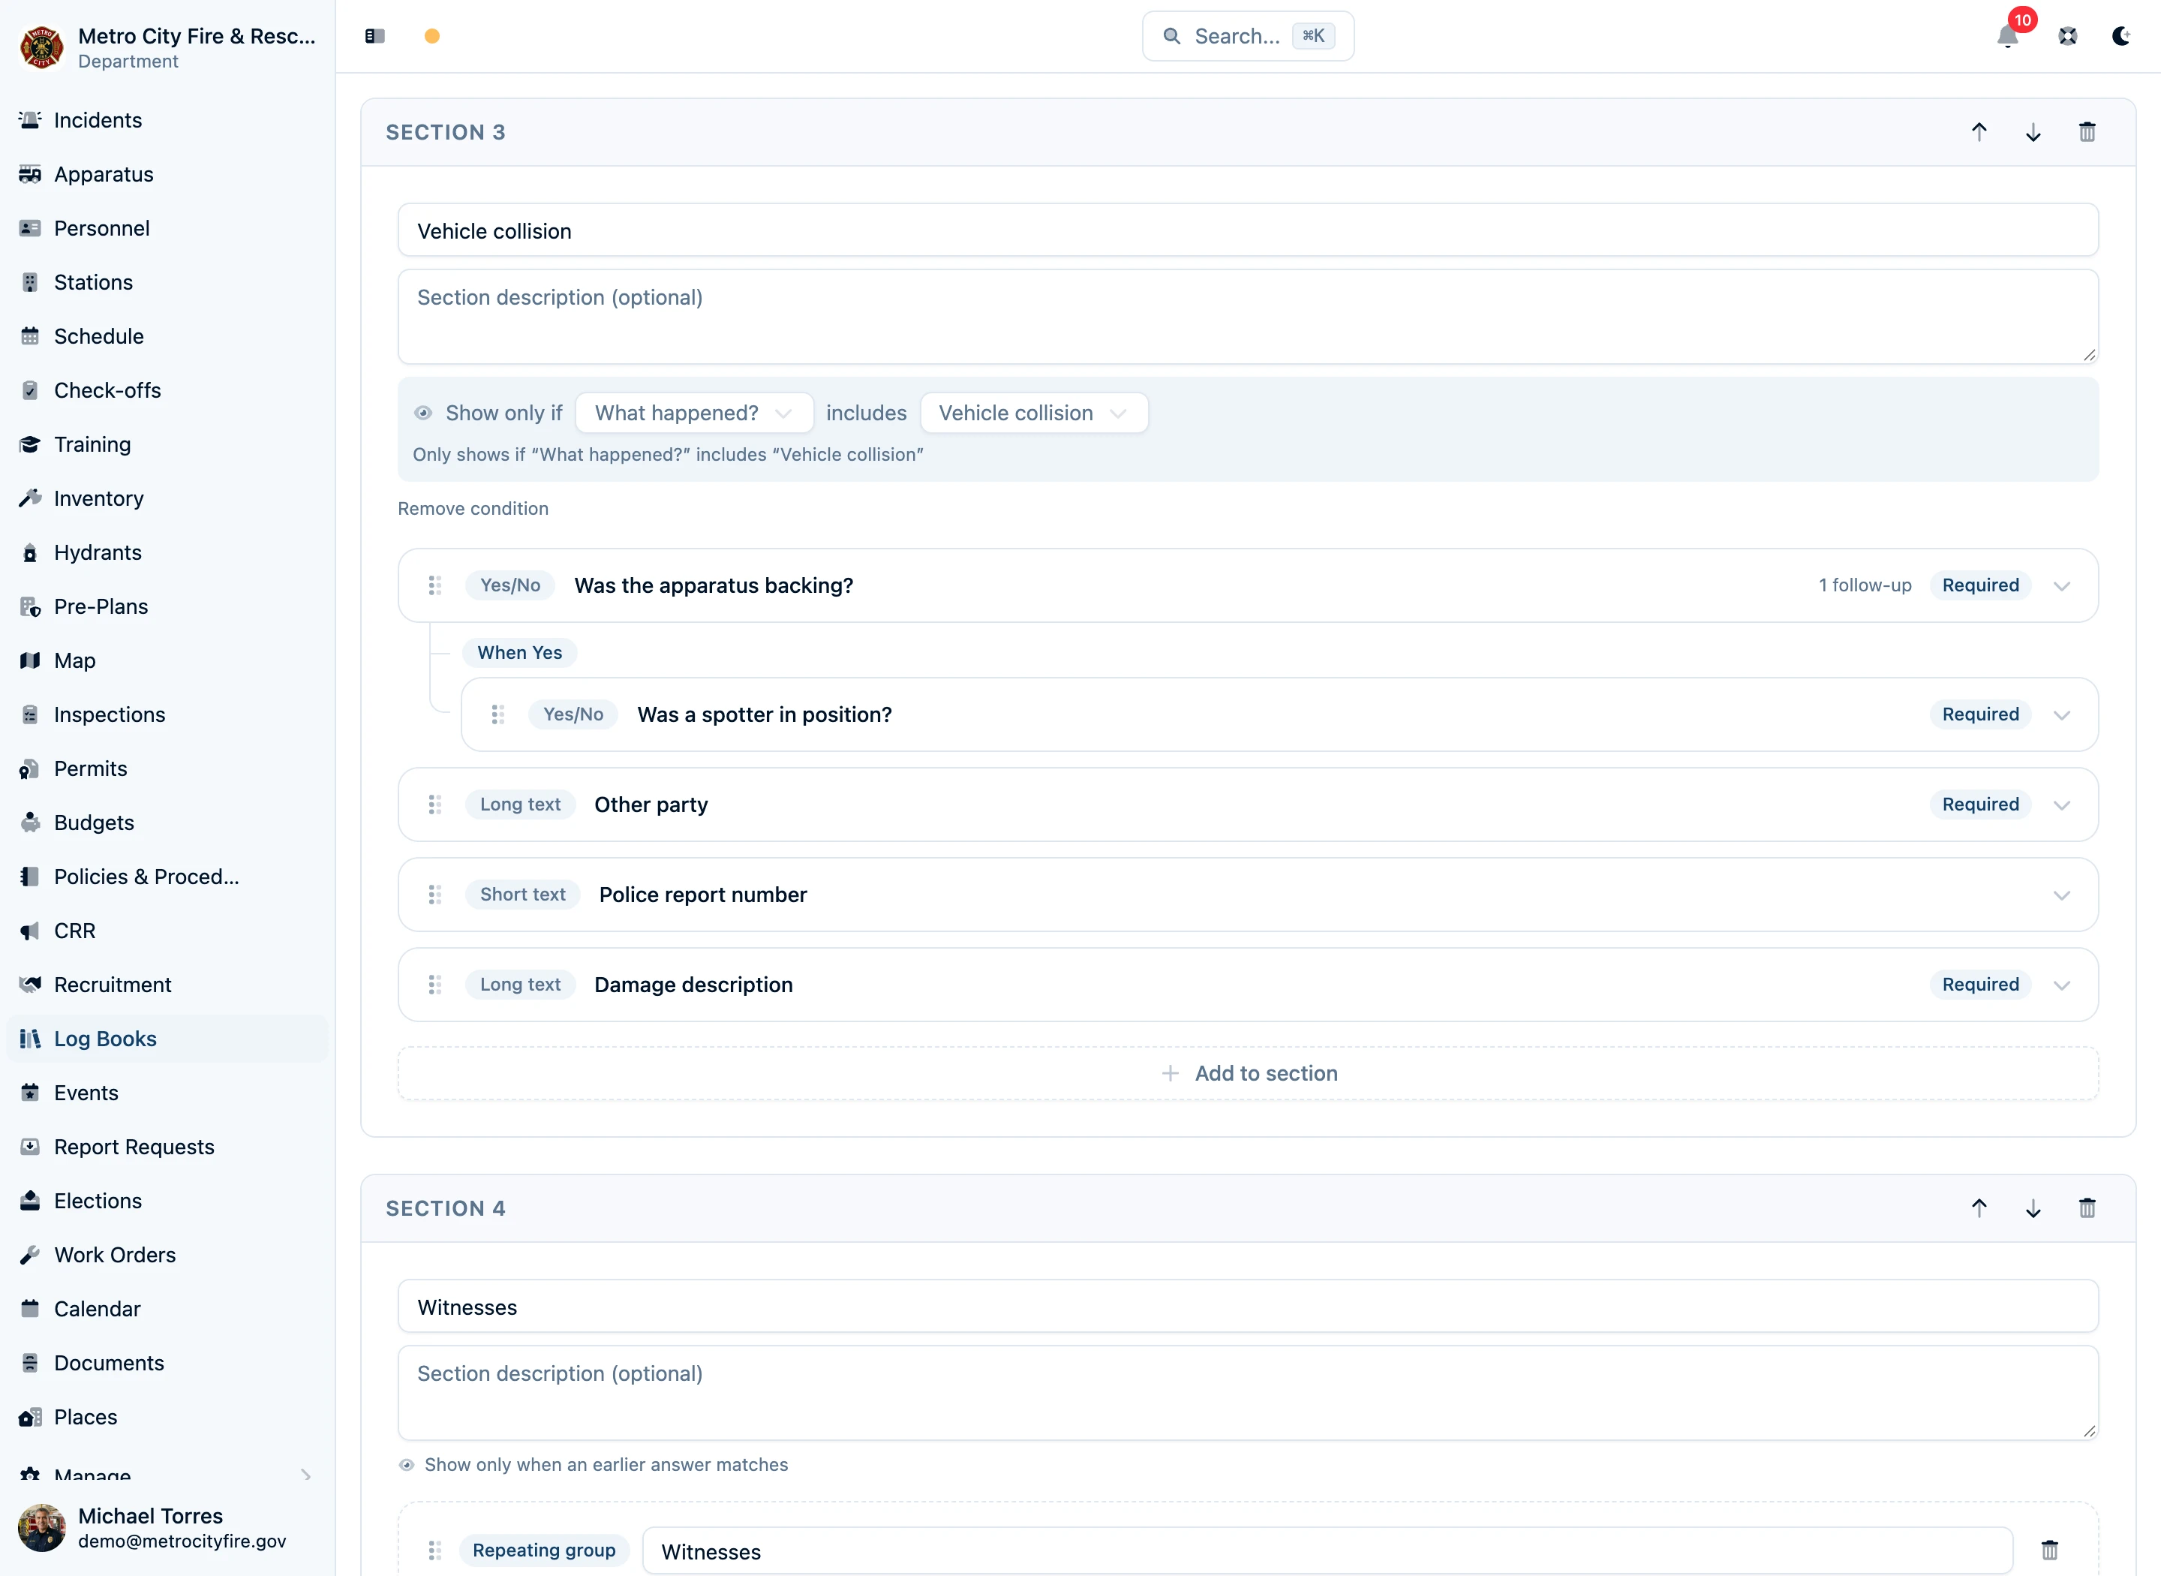Click the help lifebuoy icon in header
This screenshot has height=1576, width=2161.
coord(2067,36)
